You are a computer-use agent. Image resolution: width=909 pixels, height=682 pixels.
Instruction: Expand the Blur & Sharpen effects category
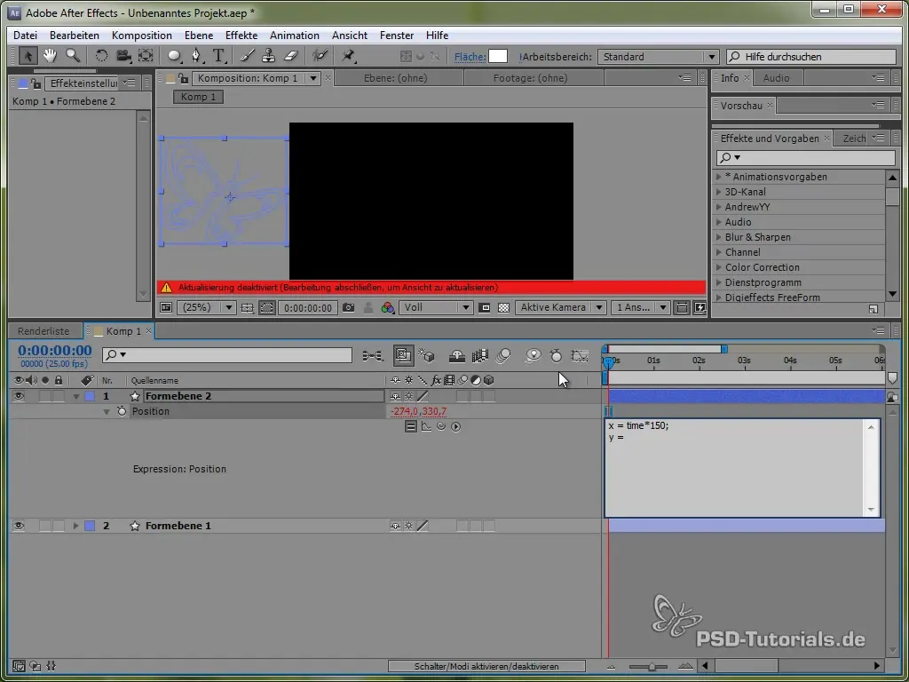click(719, 236)
